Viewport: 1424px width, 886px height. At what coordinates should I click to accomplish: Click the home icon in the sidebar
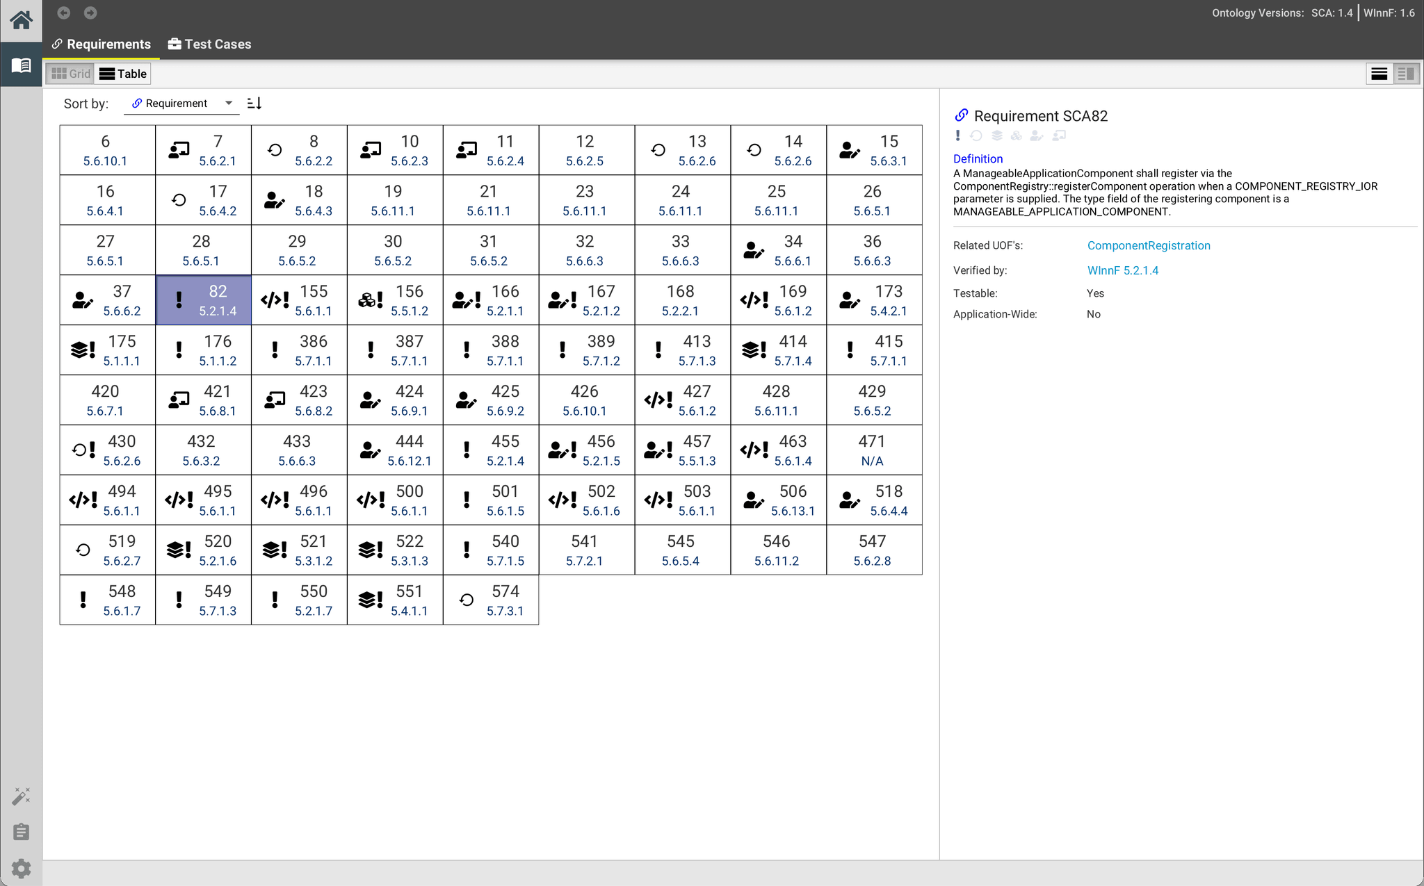pyautogui.click(x=21, y=20)
